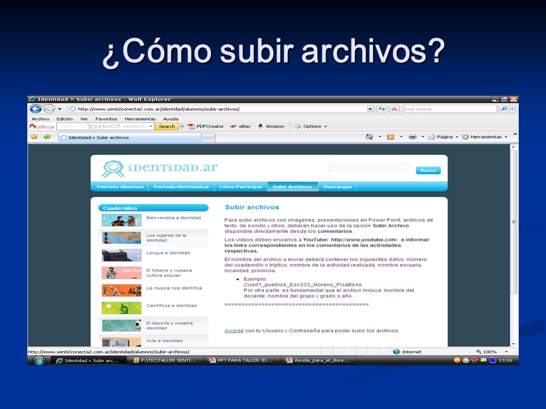Click the address bar URL field
This screenshot has height=409, width=546.
coord(217,109)
